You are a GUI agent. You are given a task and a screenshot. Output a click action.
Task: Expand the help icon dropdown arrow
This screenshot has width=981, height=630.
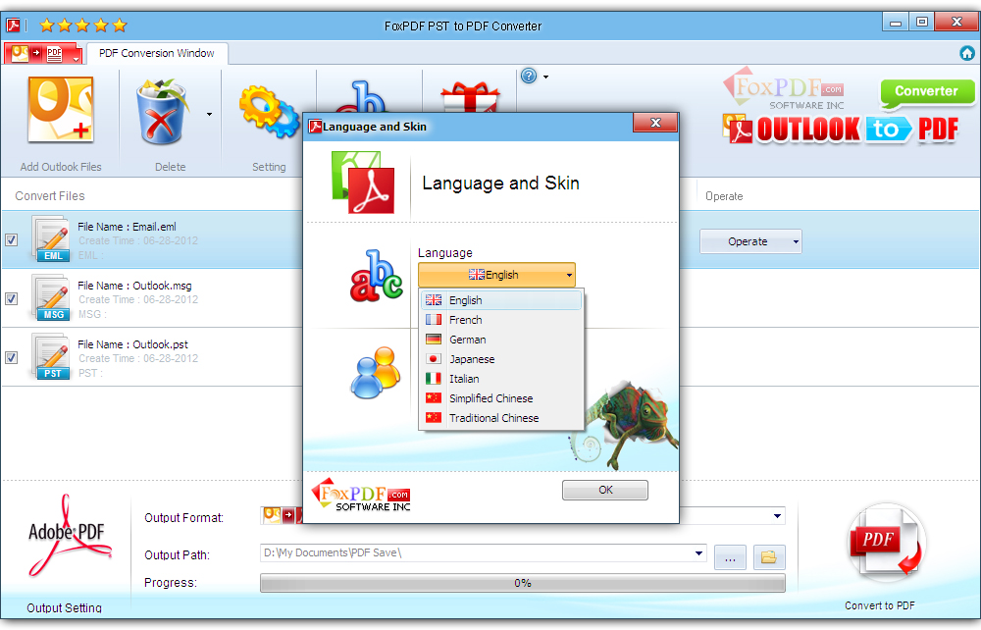point(545,77)
